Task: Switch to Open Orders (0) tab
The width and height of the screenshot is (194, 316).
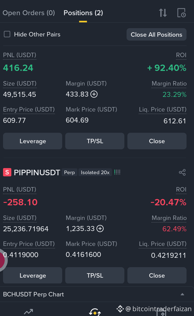Action: click(x=29, y=13)
